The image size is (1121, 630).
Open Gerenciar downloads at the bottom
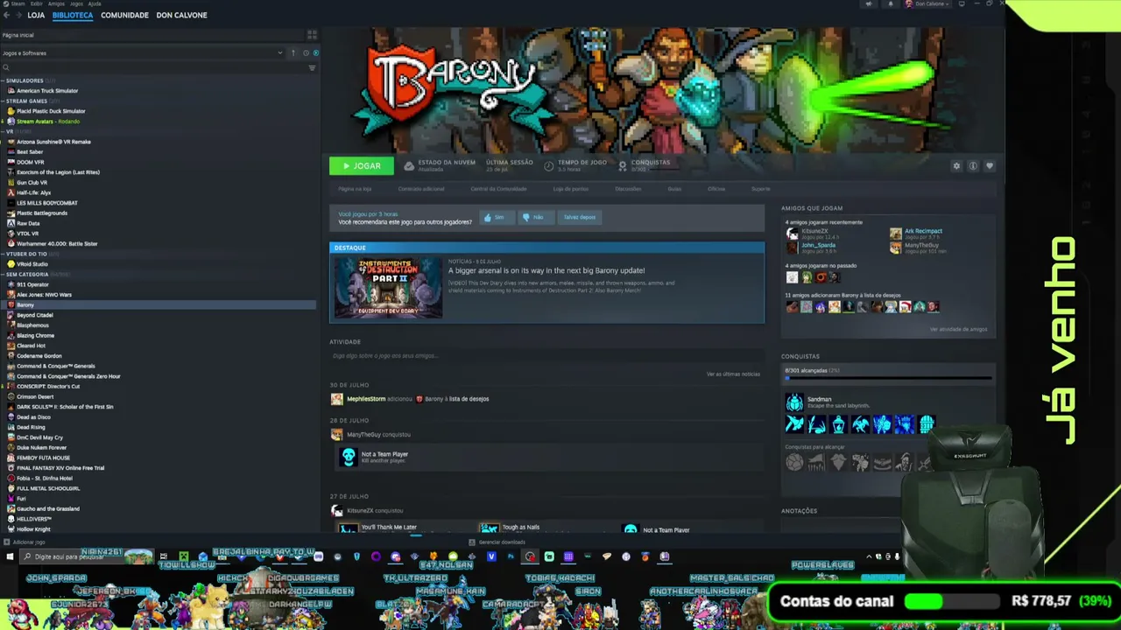pos(497,542)
